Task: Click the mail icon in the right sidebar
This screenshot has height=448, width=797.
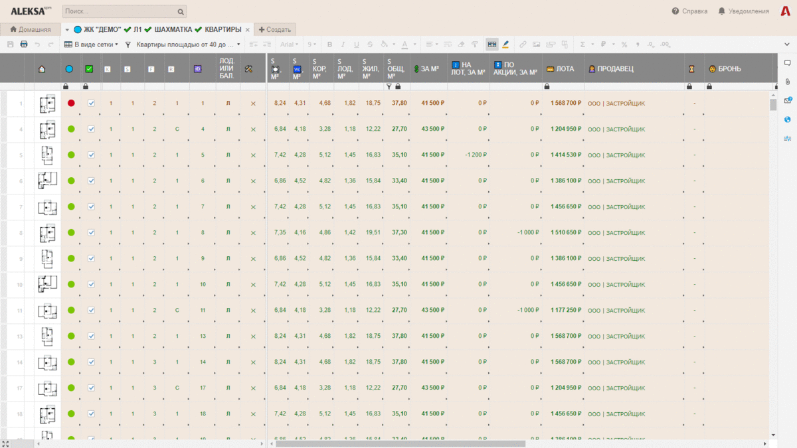Action: point(788,100)
